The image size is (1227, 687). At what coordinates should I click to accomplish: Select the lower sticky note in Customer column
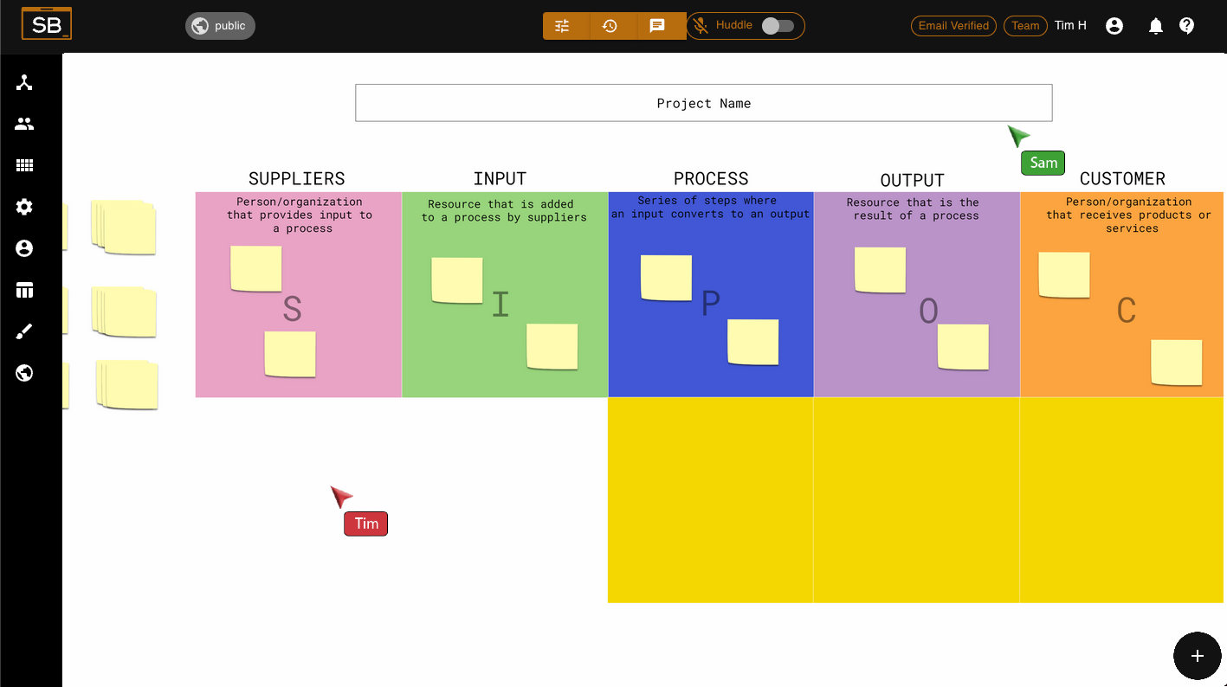click(x=1177, y=363)
